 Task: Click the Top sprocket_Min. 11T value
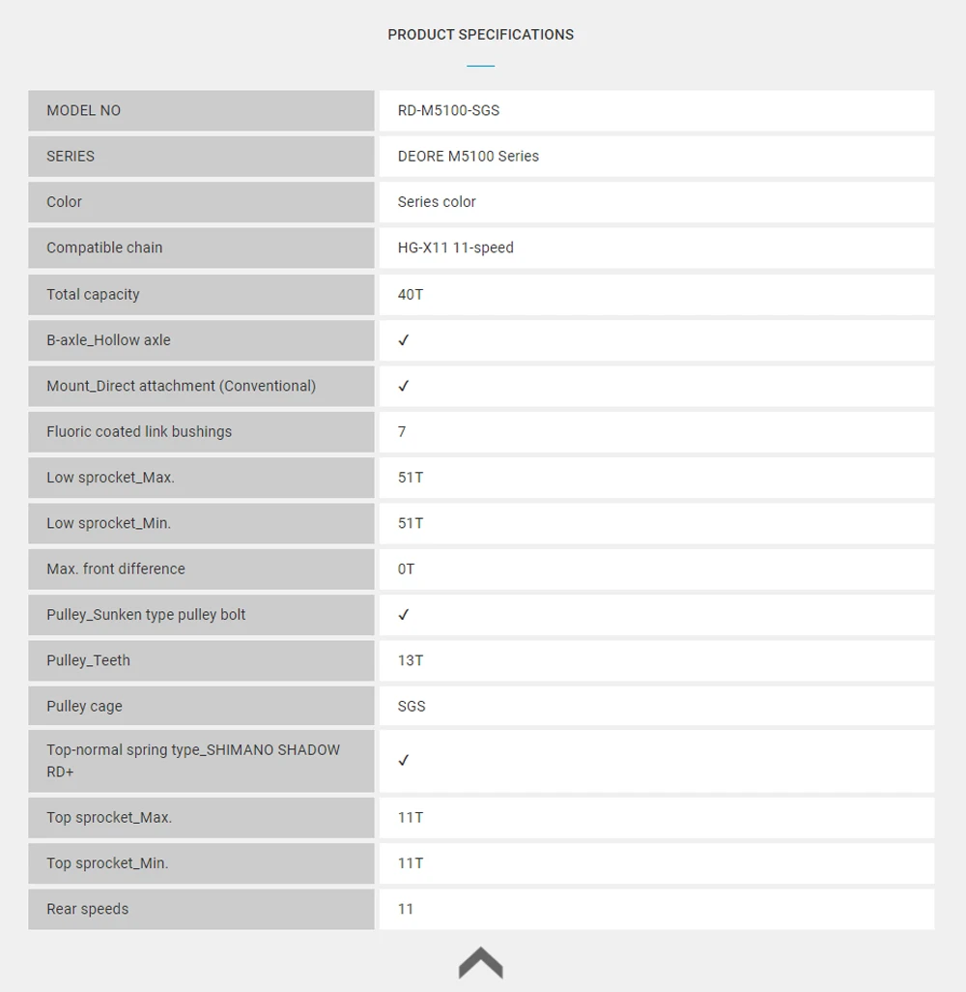click(x=411, y=863)
